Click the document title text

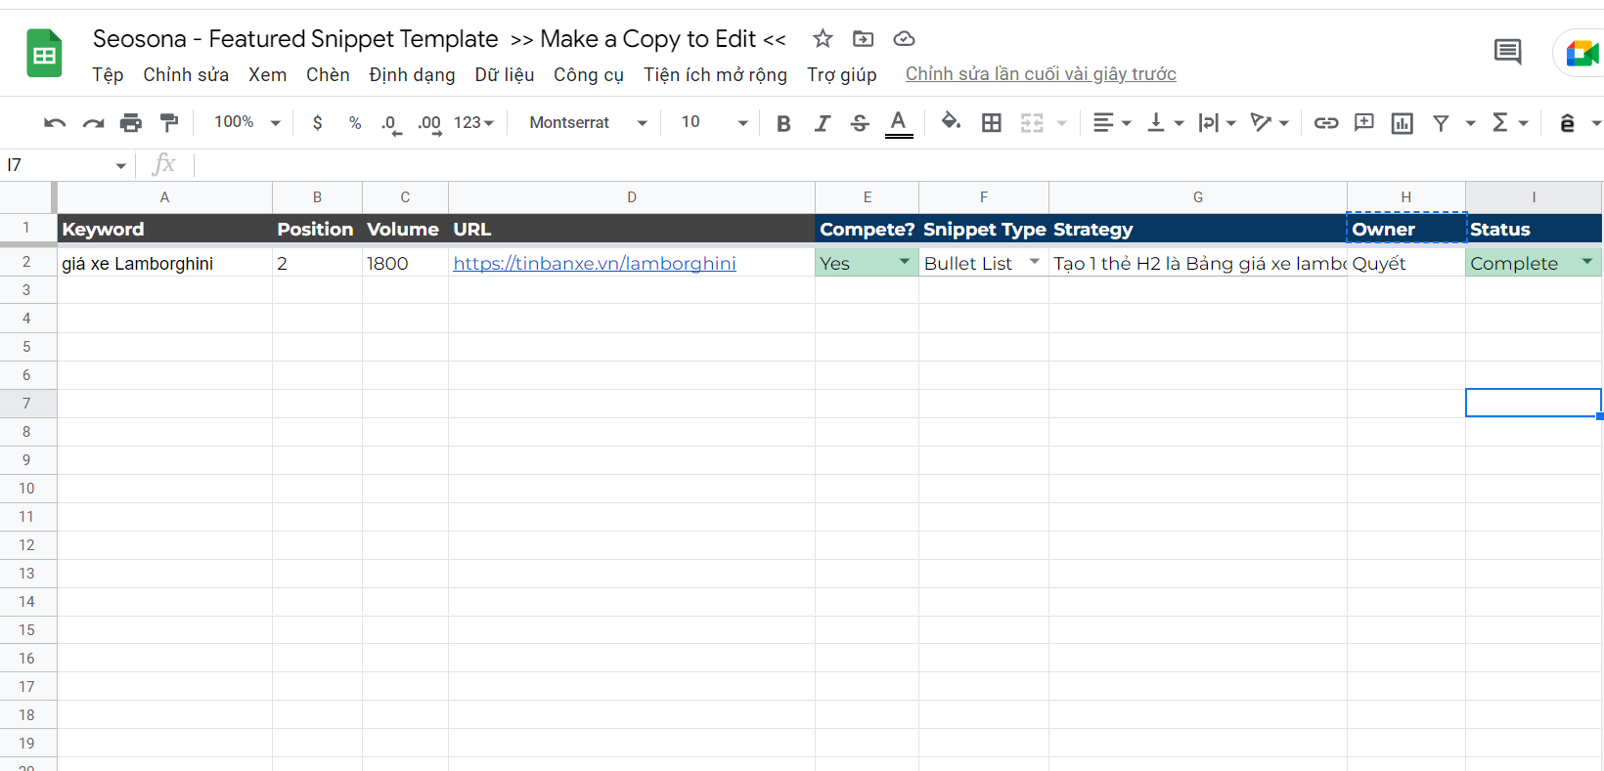439,39
